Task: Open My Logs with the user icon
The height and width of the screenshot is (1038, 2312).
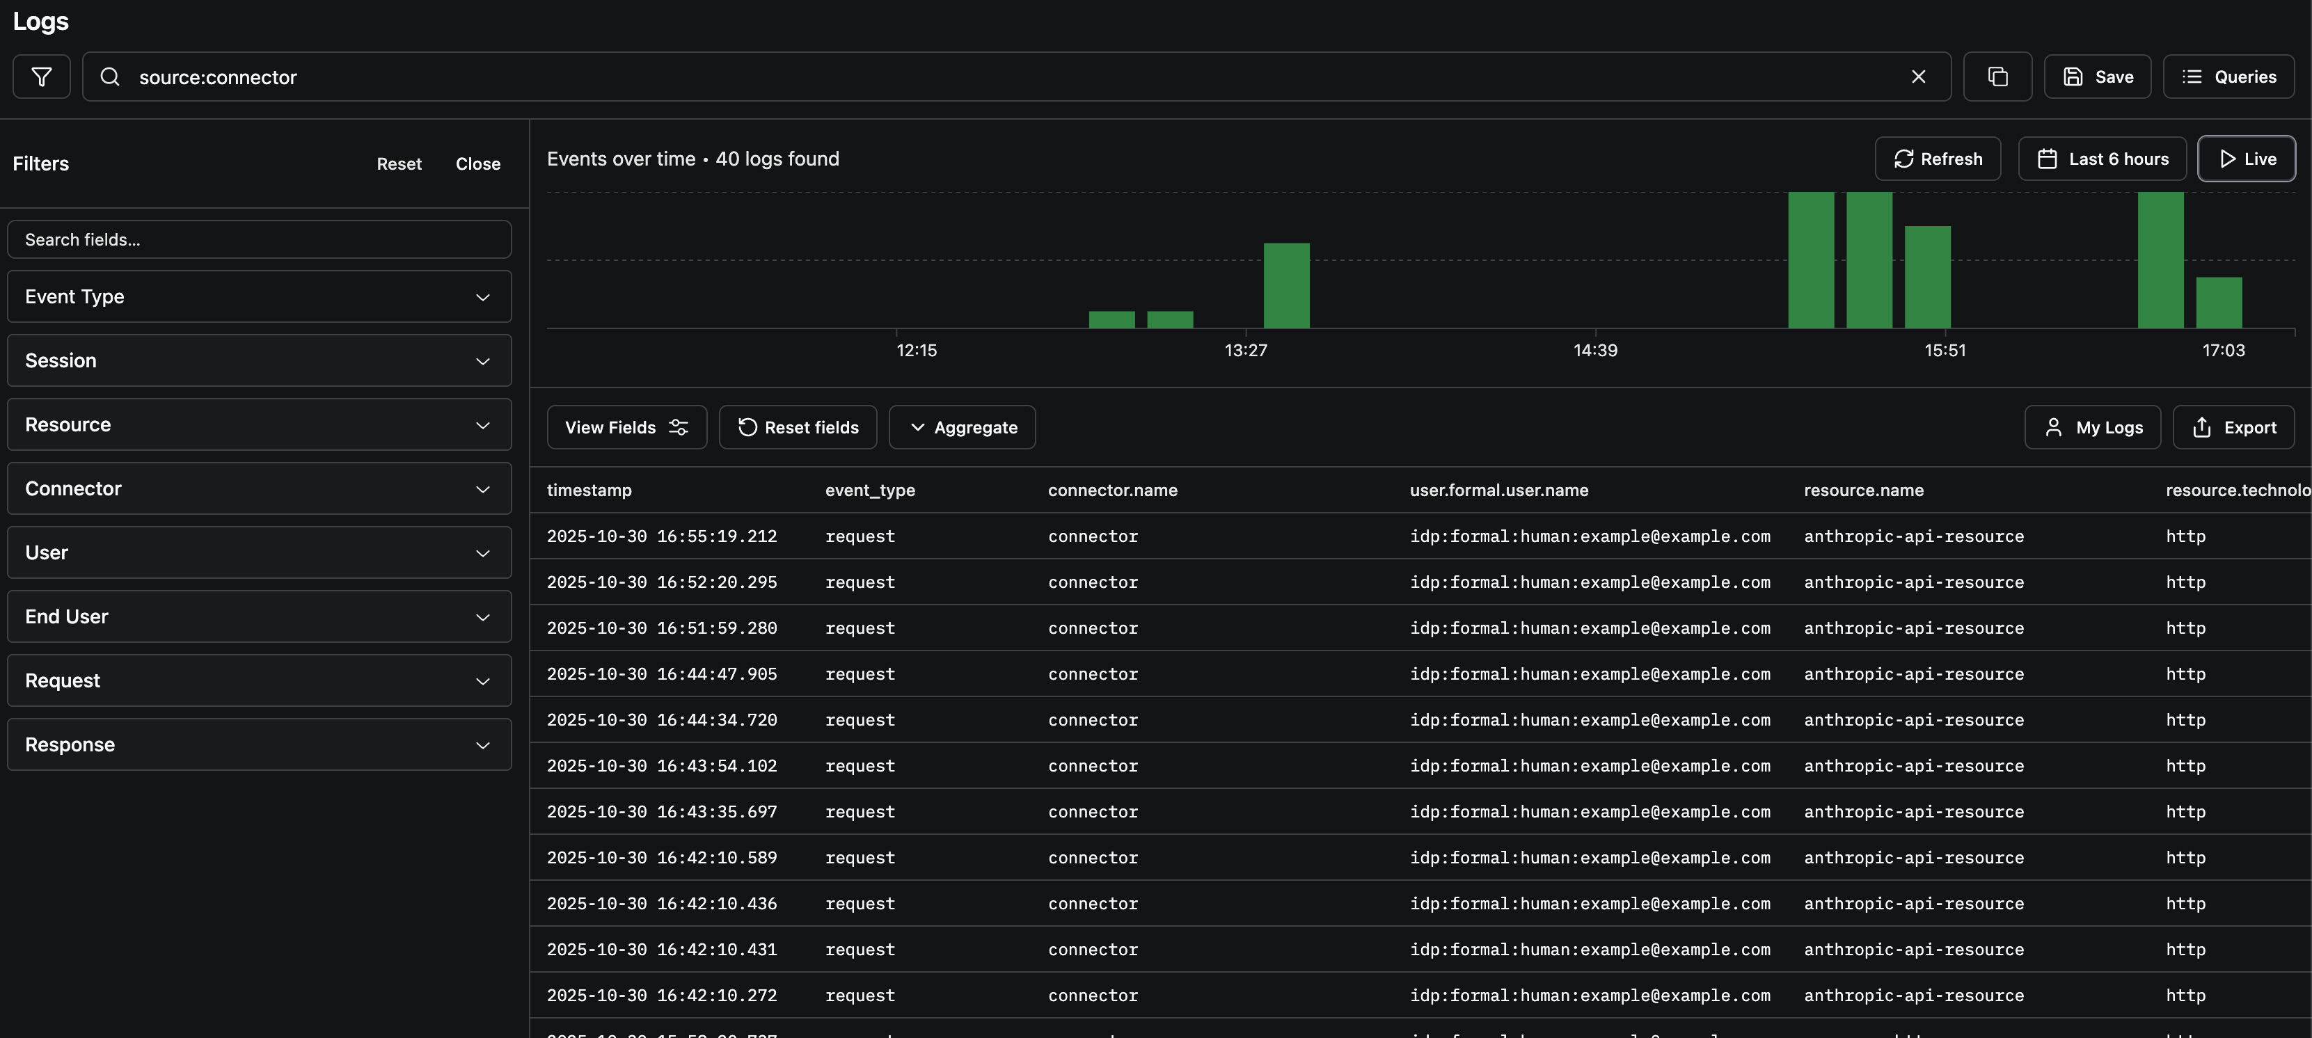Action: (2054, 427)
